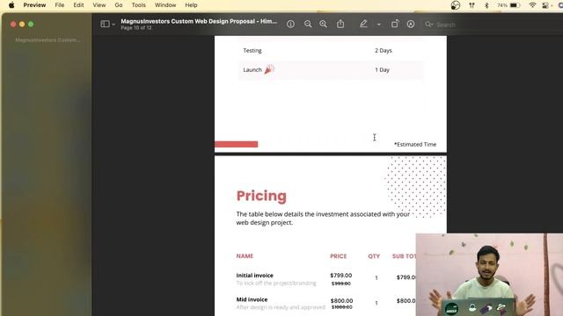Image resolution: width=563 pixels, height=316 pixels.
Task: Rotate the page with rotate icon
Action: pyautogui.click(x=395, y=24)
